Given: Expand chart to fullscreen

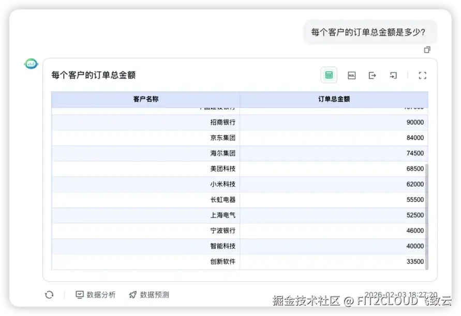Looking at the screenshot, I should (423, 75).
